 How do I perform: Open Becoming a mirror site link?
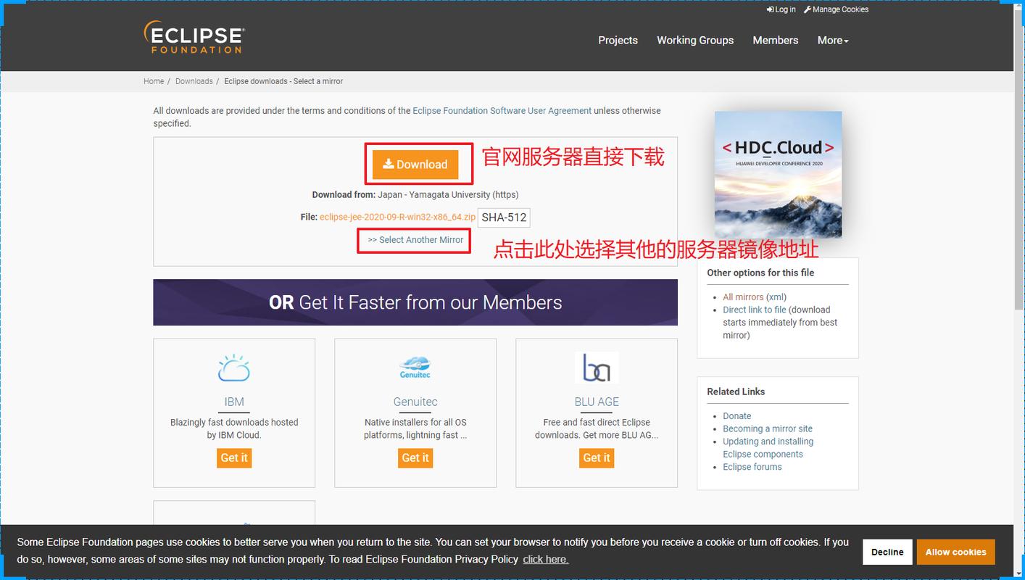(768, 429)
